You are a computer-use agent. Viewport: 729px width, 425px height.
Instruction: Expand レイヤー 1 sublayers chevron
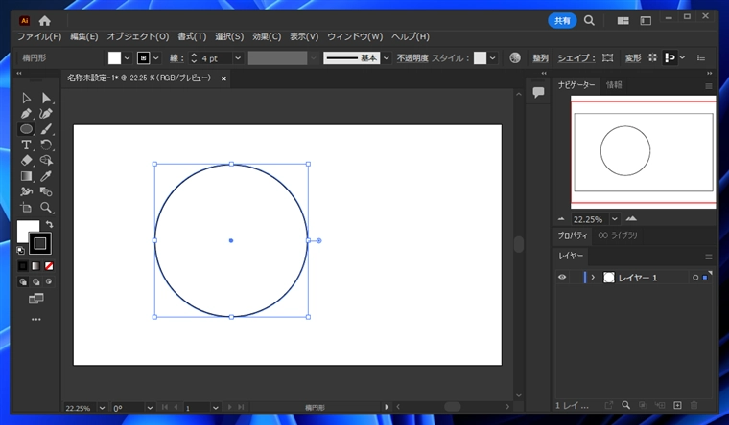(x=593, y=278)
